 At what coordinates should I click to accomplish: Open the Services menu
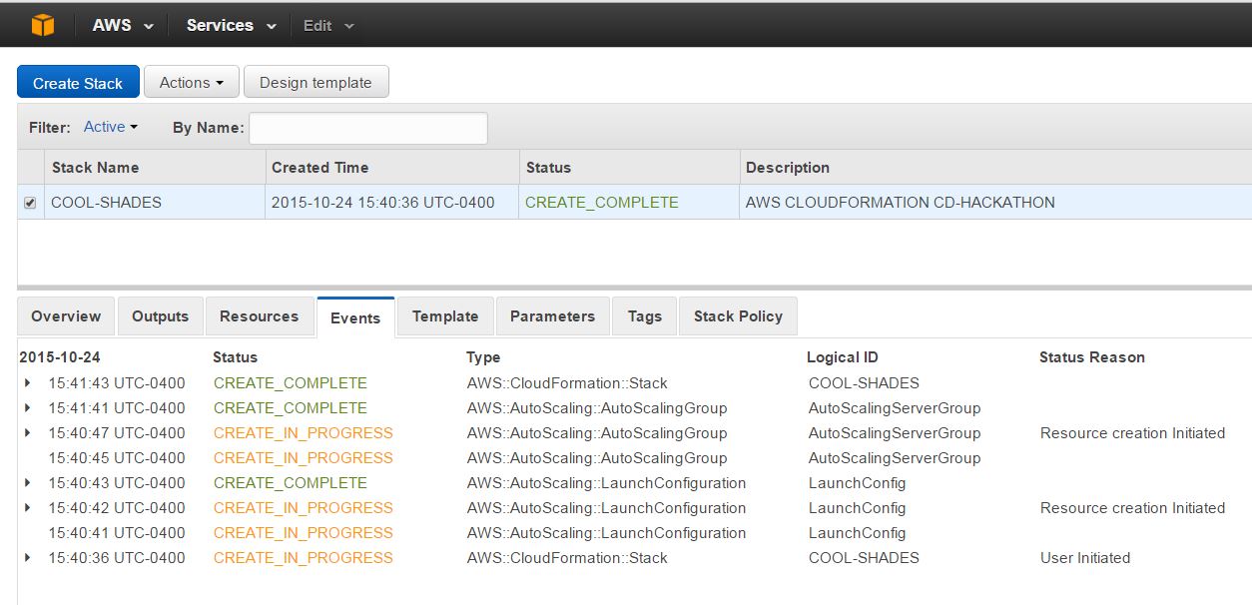231,26
